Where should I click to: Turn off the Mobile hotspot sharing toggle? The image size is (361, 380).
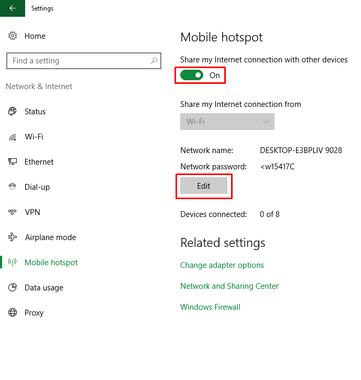(192, 75)
